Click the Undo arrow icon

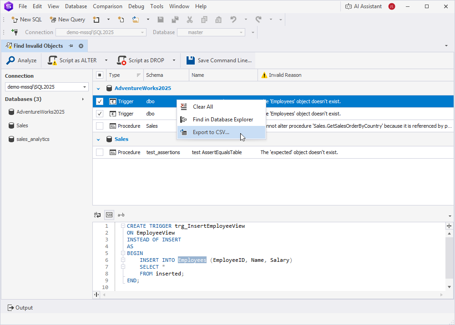(x=233, y=20)
